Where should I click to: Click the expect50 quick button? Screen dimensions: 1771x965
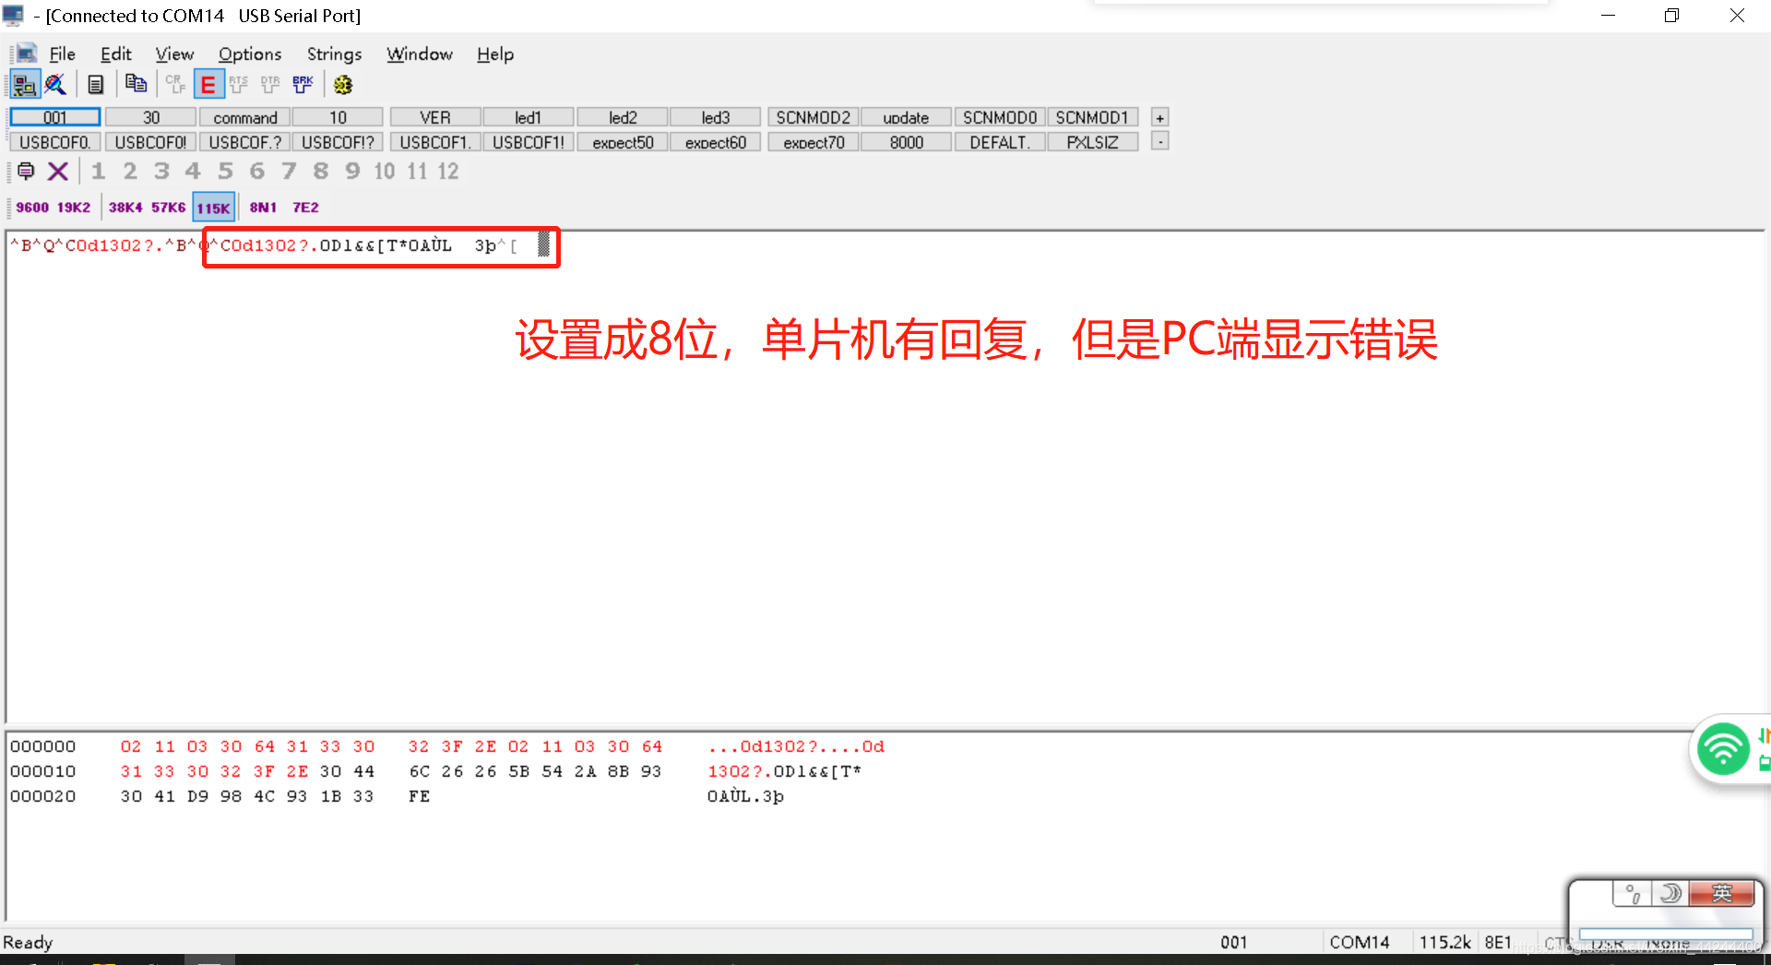pyautogui.click(x=623, y=142)
